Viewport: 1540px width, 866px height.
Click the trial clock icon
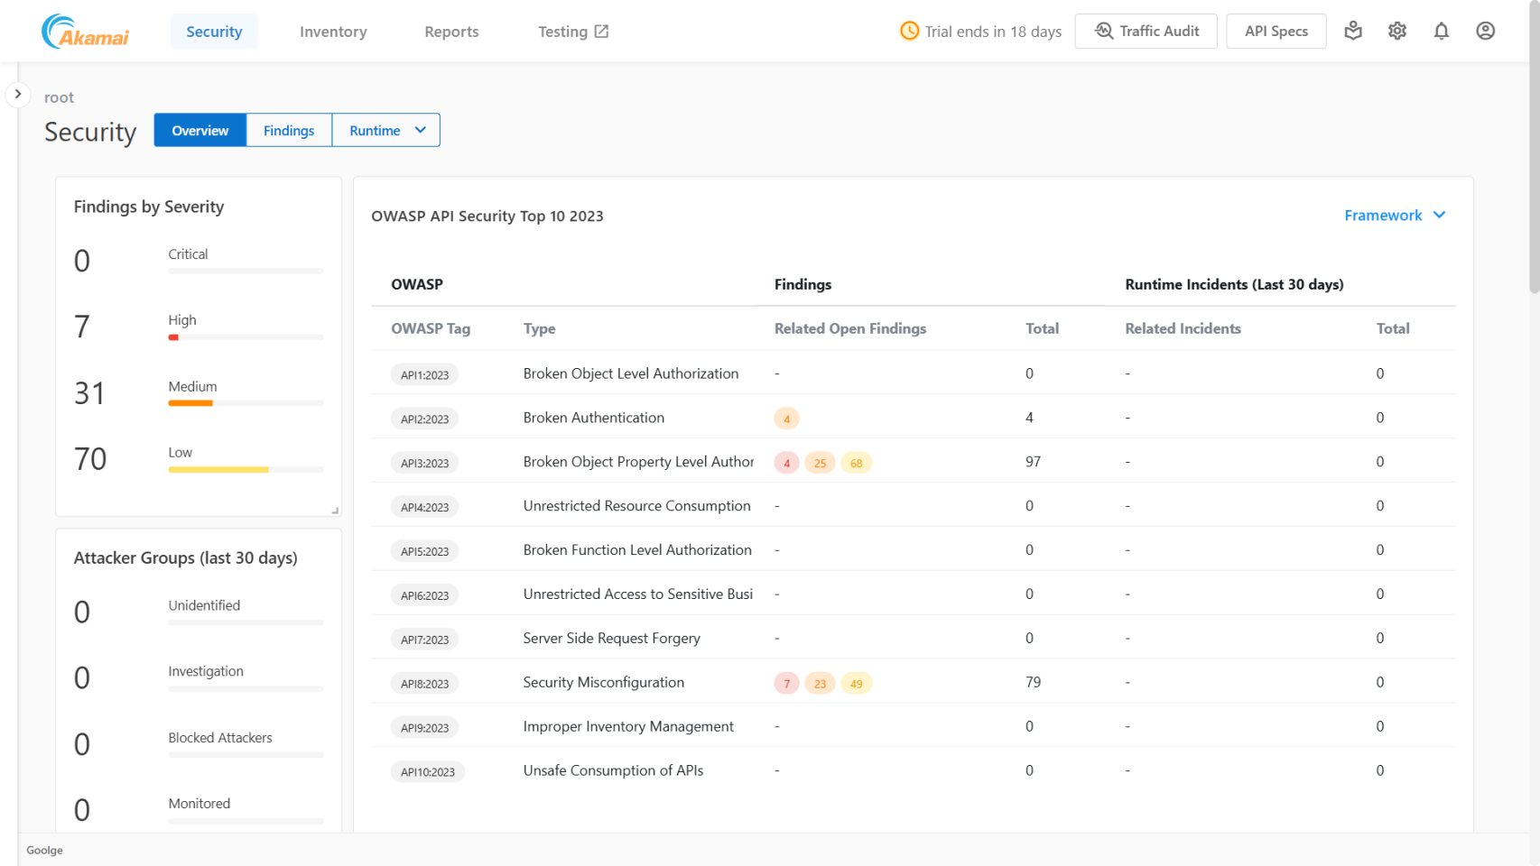909,32
